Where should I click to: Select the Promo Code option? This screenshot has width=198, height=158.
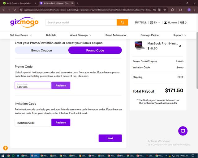point(95,50)
